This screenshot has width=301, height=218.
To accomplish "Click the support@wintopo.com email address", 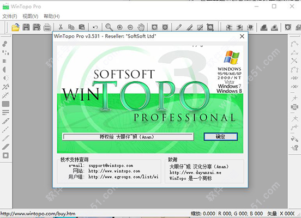I will [111, 166].
